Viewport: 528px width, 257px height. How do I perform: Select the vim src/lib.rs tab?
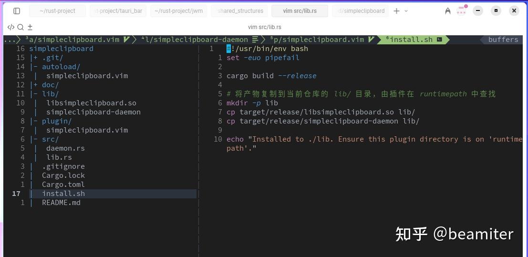(x=300, y=11)
